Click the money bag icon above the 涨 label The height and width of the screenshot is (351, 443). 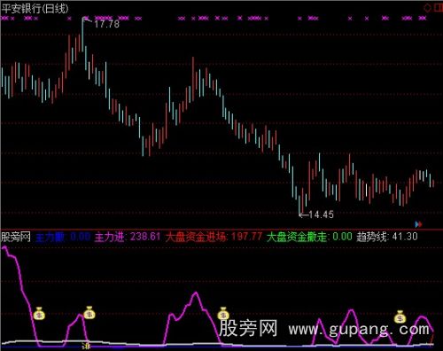[89, 313]
